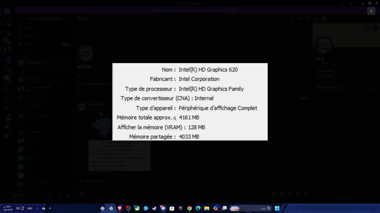The image size is (380, 213).
Task: Open the network status tray icon
Action: tap(22, 208)
